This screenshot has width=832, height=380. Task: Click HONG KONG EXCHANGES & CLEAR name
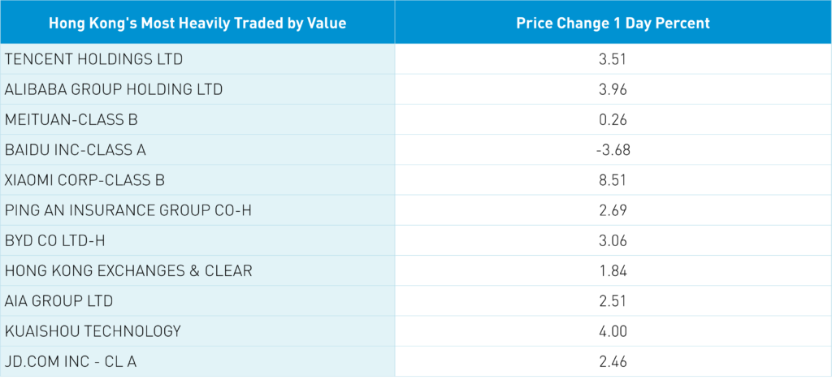pyautogui.click(x=128, y=271)
